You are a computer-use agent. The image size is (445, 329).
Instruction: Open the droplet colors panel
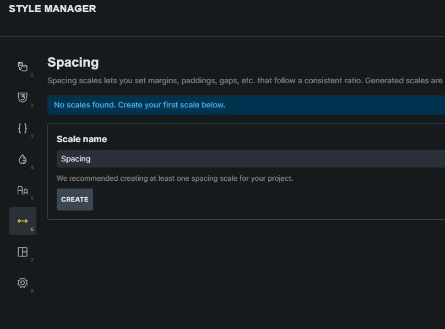[x=23, y=159]
